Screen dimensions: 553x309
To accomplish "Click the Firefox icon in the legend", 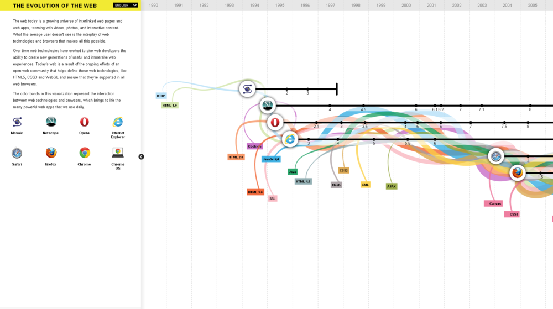I will (51, 153).
